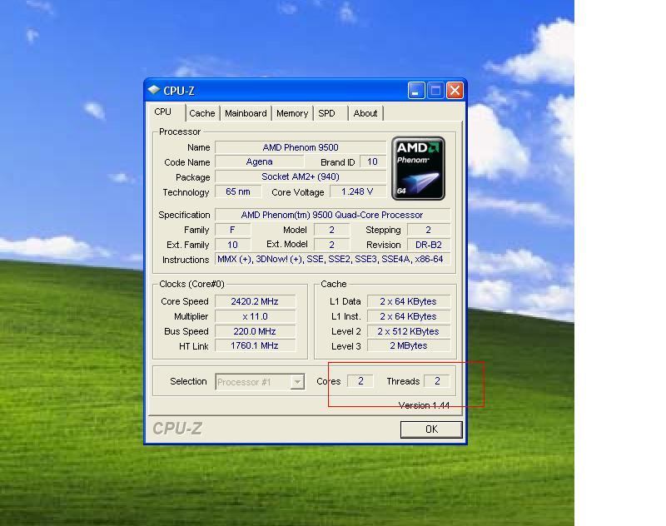Click the Clocks (Core#0) group label
Viewport: 666px width, 526px height.
click(x=191, y=284)
